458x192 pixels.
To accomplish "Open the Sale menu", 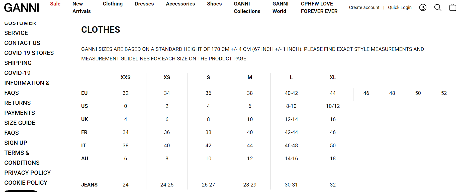I will point(55,4).
